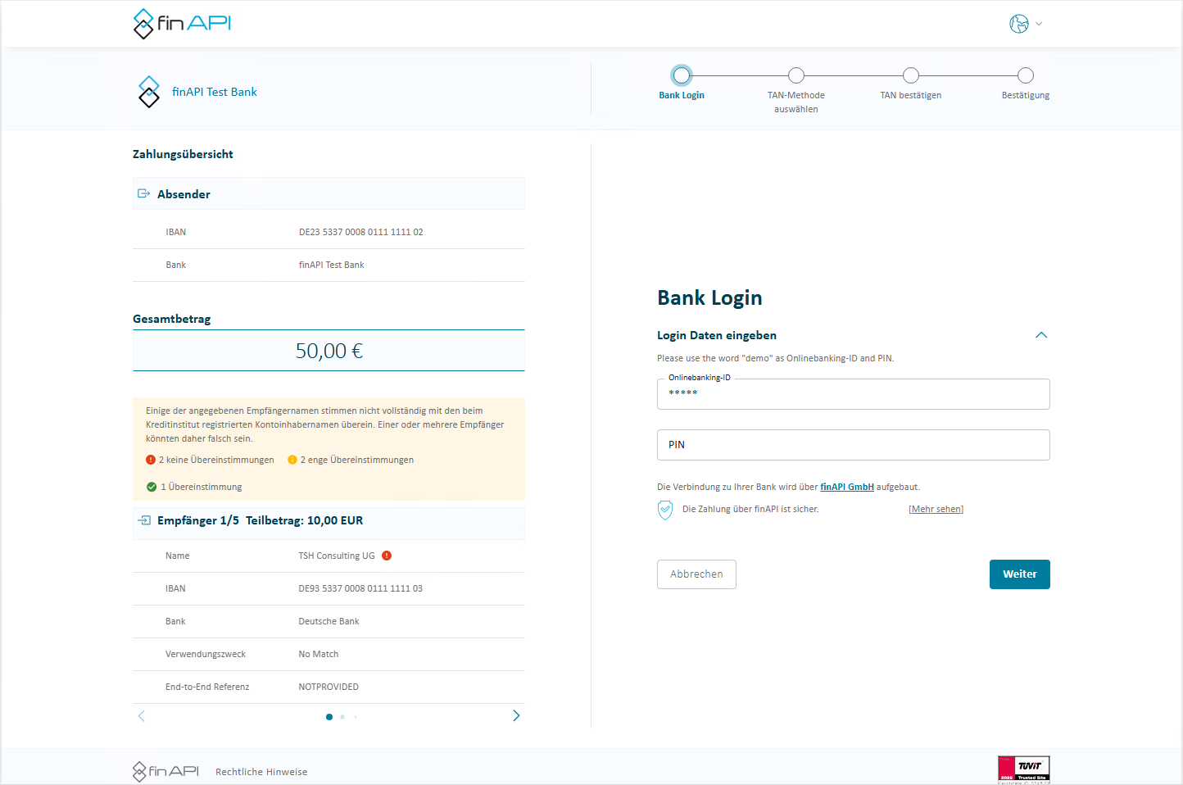1183x785 pixels.
Task: Click the orange close-match warning icon
Action: pos(292,460)
